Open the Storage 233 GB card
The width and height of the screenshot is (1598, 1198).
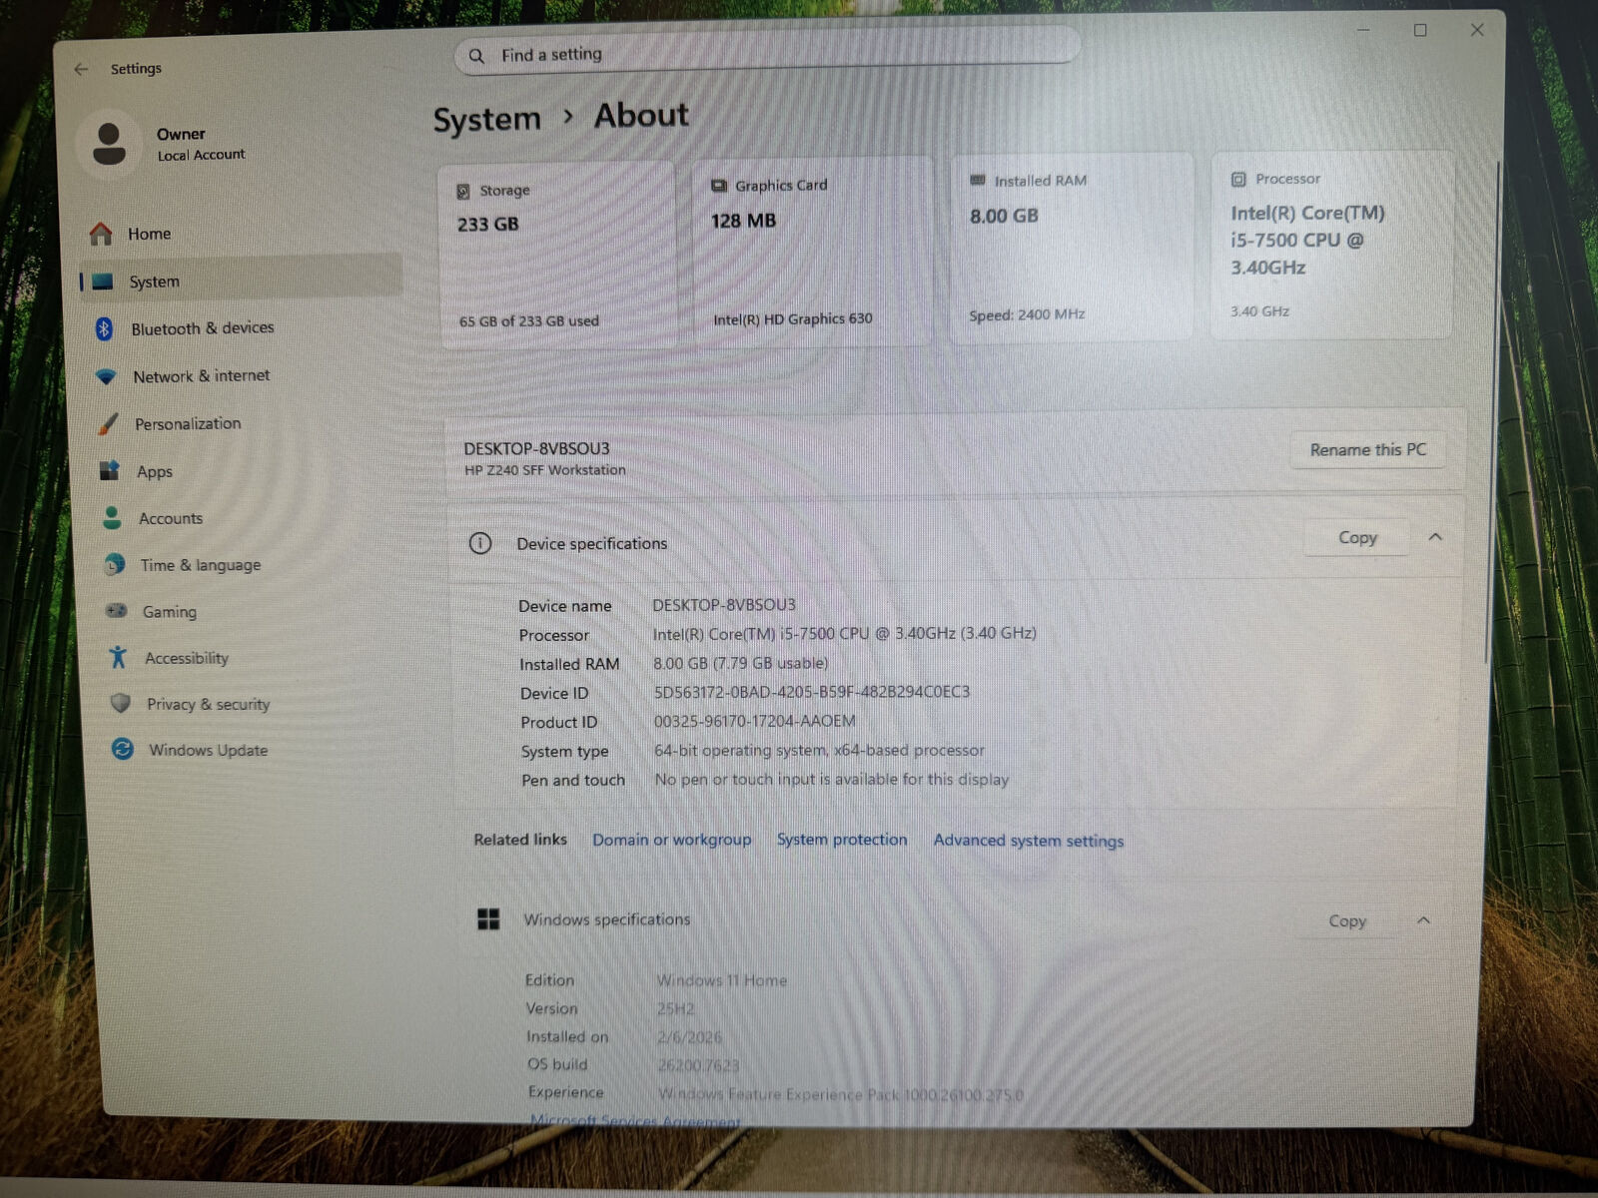[557, 255]
